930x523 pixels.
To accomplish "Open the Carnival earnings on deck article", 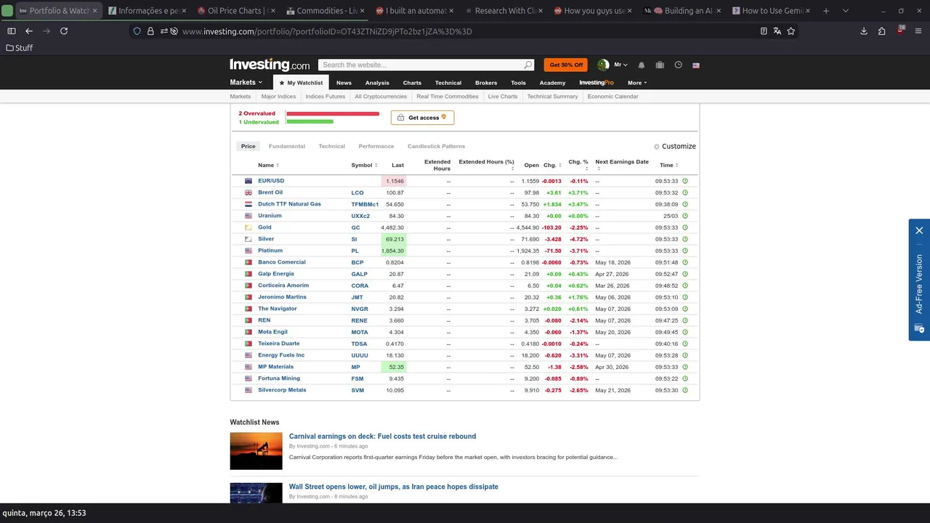I will coord(382,437).
